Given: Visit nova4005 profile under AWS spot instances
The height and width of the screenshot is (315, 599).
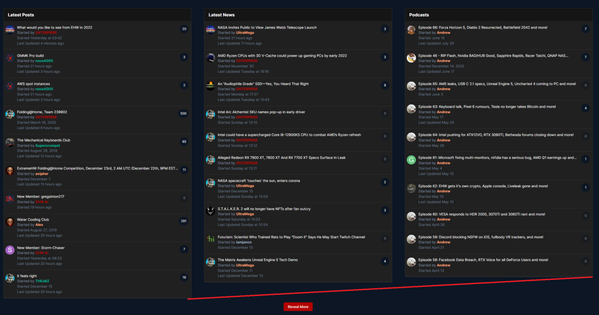Looking at the screenshot, I should pyautogui.click(x=44, y=89).
